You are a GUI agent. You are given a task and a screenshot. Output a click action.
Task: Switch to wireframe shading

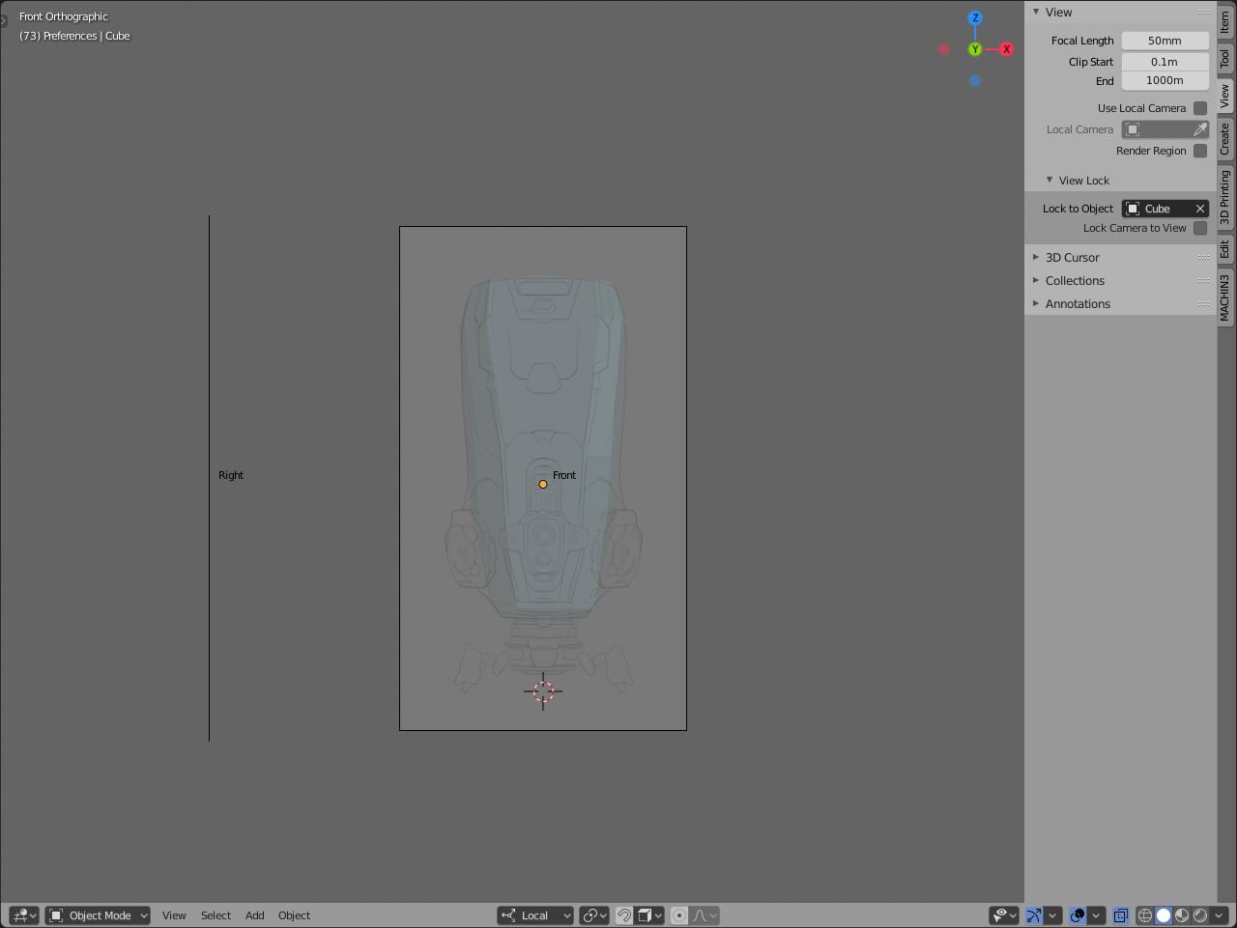[x=1145, y=915]
